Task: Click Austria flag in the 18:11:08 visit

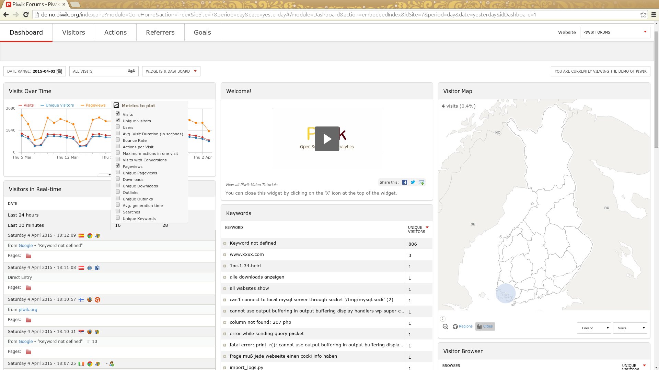Action: (81, 268)
